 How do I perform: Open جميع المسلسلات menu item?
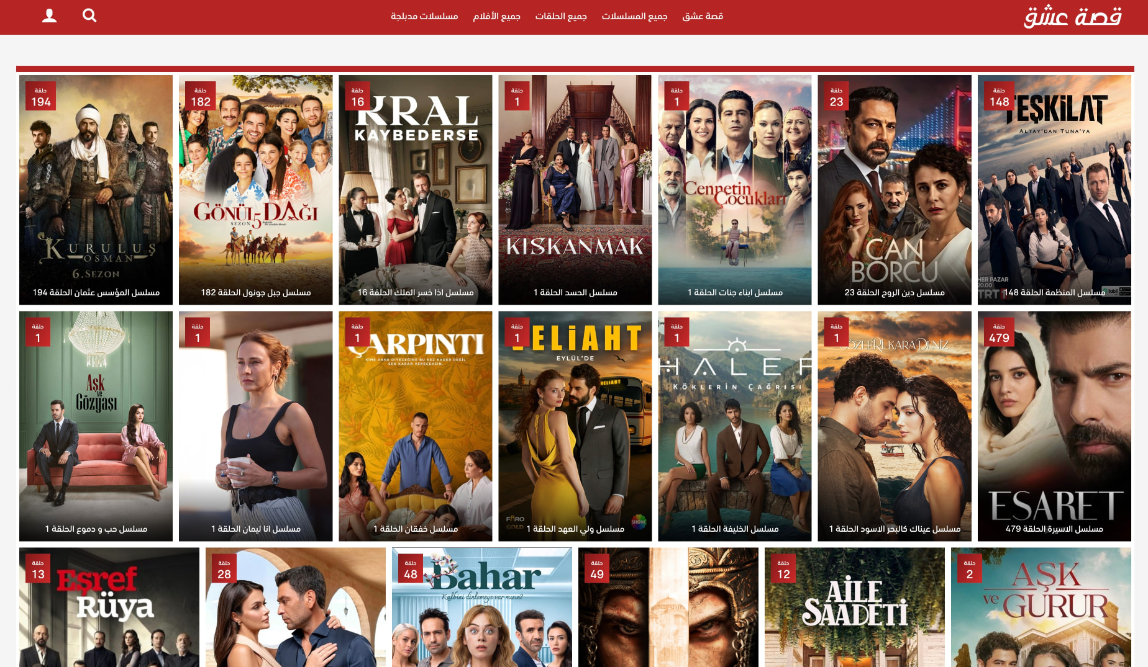634,16
